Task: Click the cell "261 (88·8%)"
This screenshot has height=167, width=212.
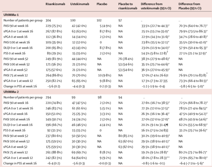Action: pos(54,152)
